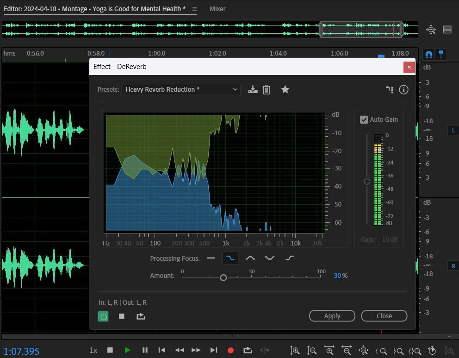Viewport: 459px width, 358px height.
Task: Uncheck the Auto Gain checkbox
Action: (364, 119)
